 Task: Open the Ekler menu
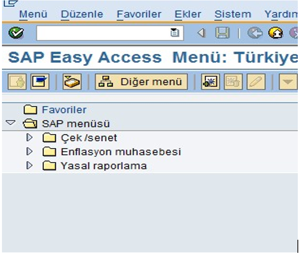pyautogui.click(x=188, y=14)
